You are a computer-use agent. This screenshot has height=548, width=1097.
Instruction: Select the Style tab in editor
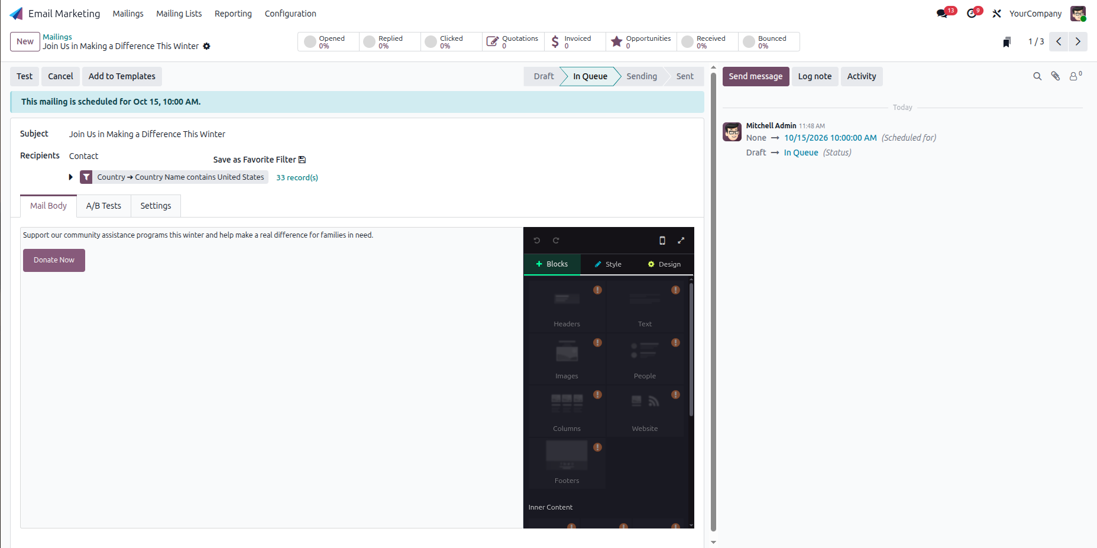coord(608,264)
